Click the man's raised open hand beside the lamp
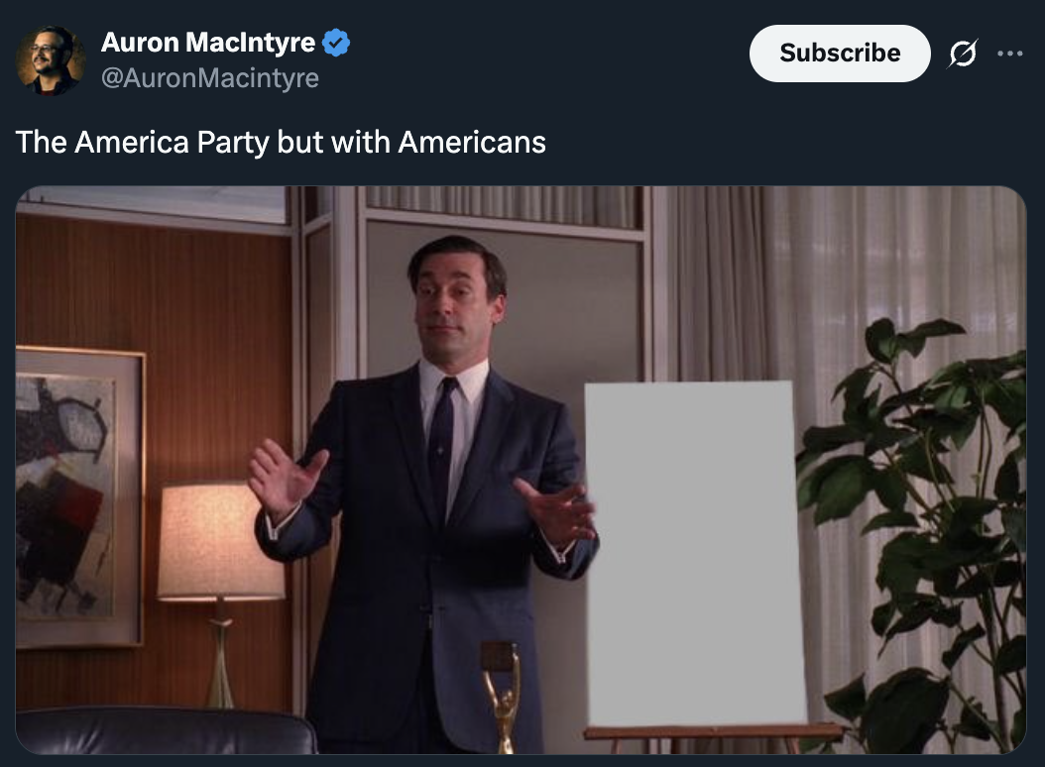Viewport: 1045px width, 767px height. (x=285, y=478)
